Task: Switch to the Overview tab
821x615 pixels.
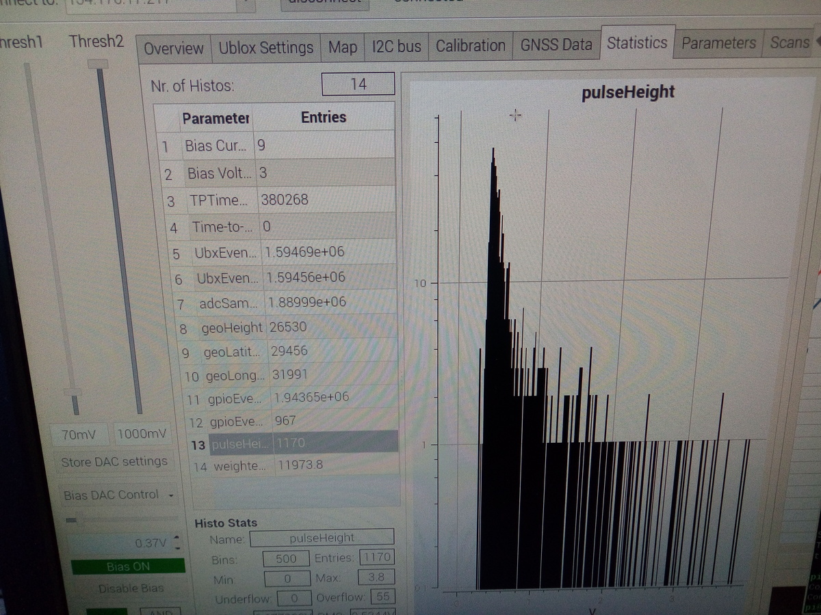Action: [x=174, y=49]
